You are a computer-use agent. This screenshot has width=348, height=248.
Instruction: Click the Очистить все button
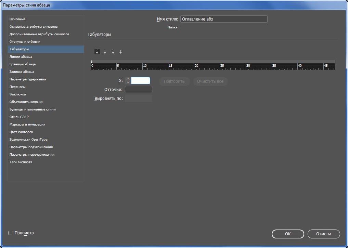point(210,81)
